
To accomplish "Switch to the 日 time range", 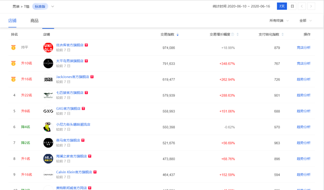I will 292,6.
